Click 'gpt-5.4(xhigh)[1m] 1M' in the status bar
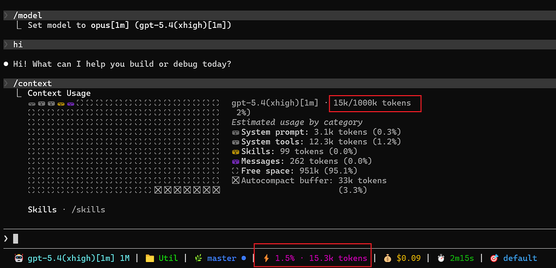This screenshot has width=556, height=268. point(78,258)
